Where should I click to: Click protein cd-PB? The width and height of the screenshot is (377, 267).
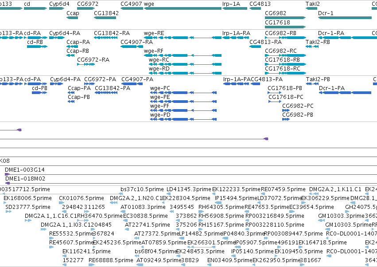pos(39,93)
